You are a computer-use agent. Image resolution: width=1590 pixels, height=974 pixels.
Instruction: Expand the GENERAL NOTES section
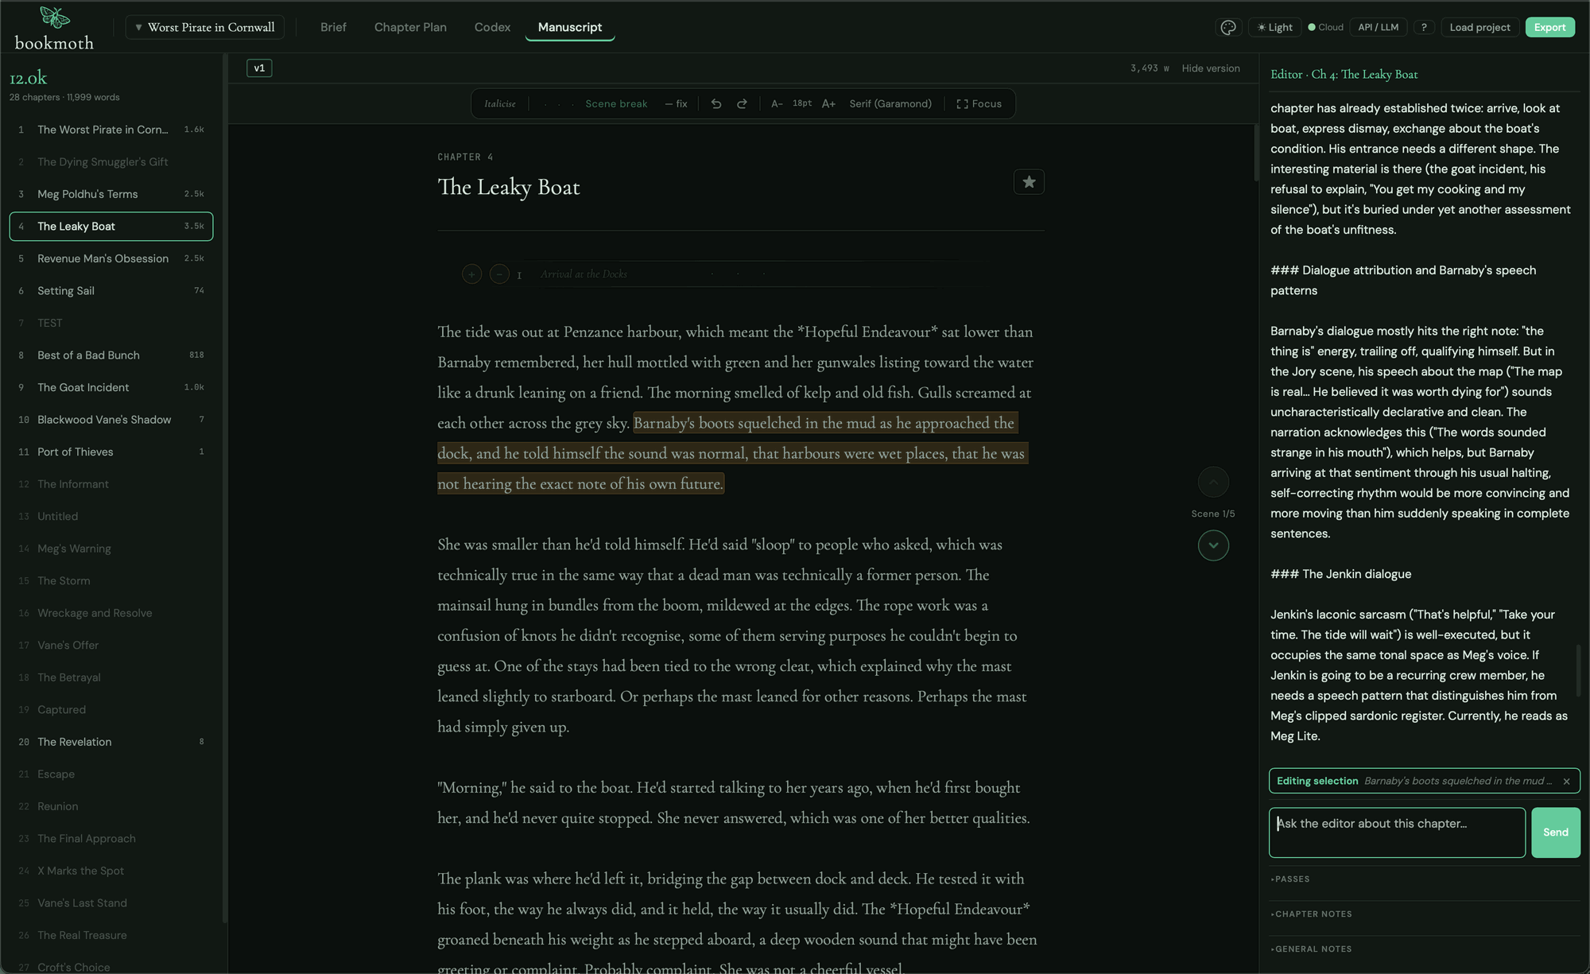[1311, 949]
